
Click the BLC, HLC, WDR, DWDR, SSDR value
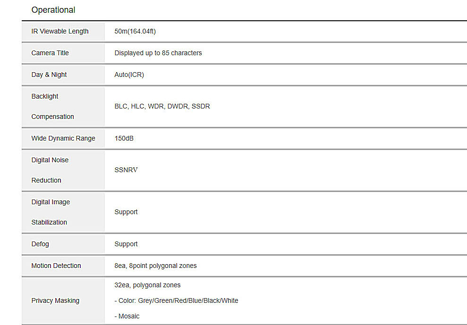click(x=162, y=106)
